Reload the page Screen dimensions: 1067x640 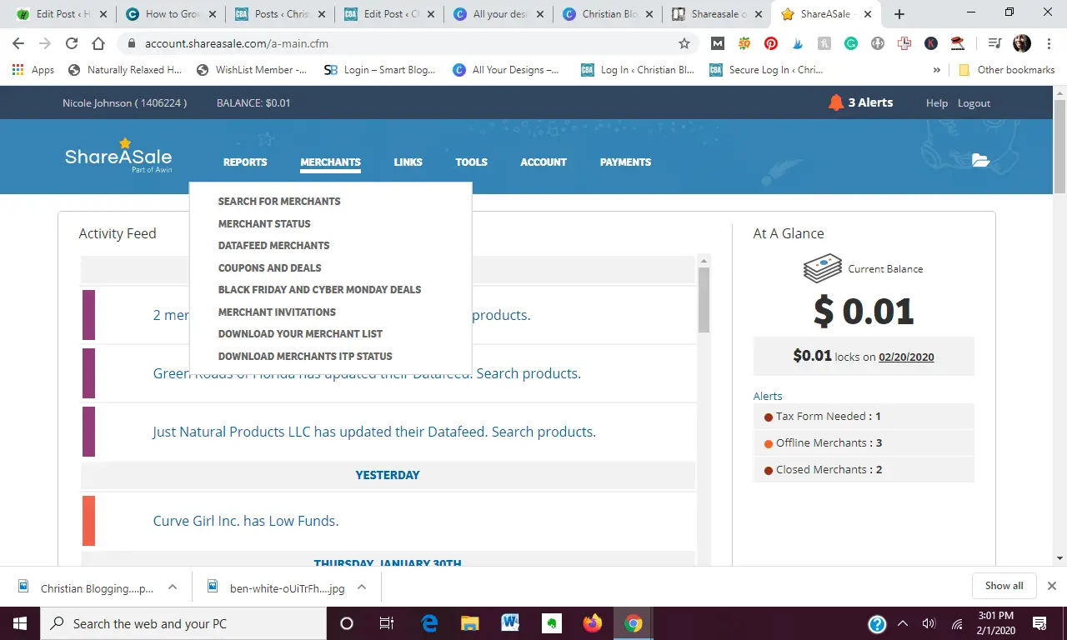72,43
